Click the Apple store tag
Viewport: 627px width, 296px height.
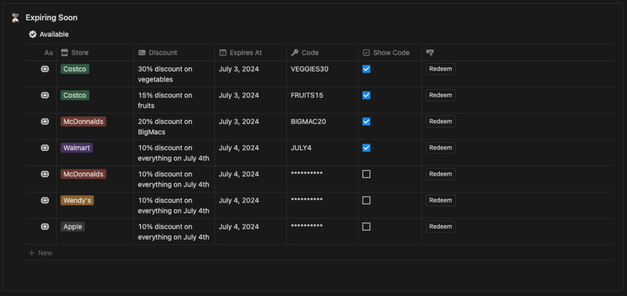pos(73,227)
